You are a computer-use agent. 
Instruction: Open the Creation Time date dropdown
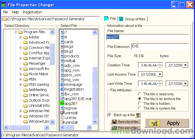185,65
